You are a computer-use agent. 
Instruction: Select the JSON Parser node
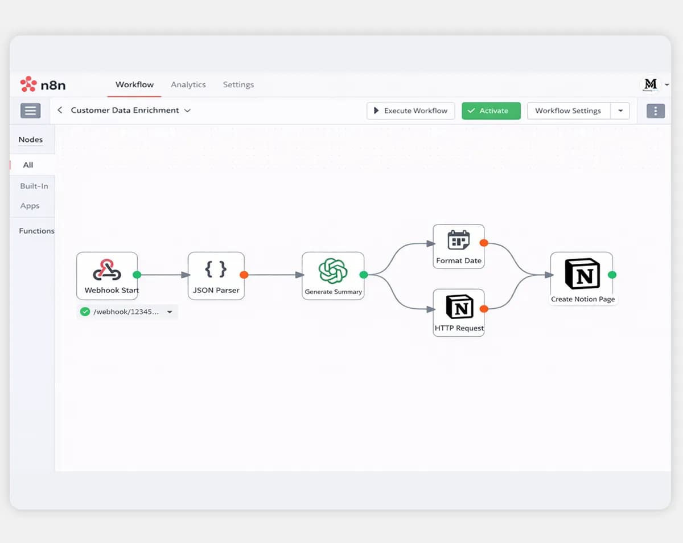click(216, 276)
